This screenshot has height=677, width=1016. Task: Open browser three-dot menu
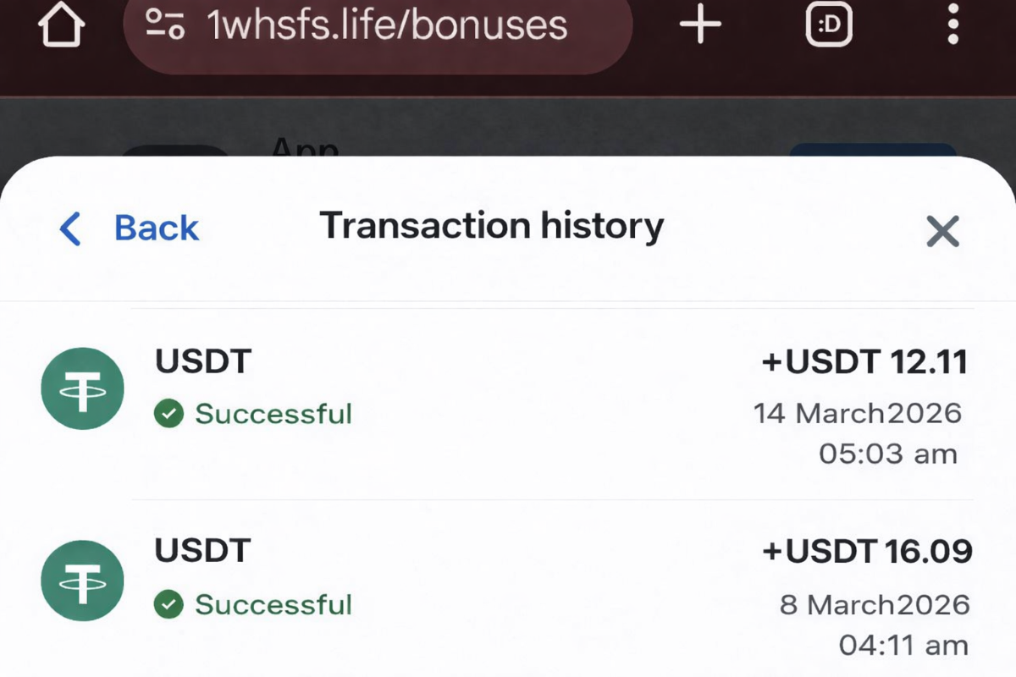953,25
